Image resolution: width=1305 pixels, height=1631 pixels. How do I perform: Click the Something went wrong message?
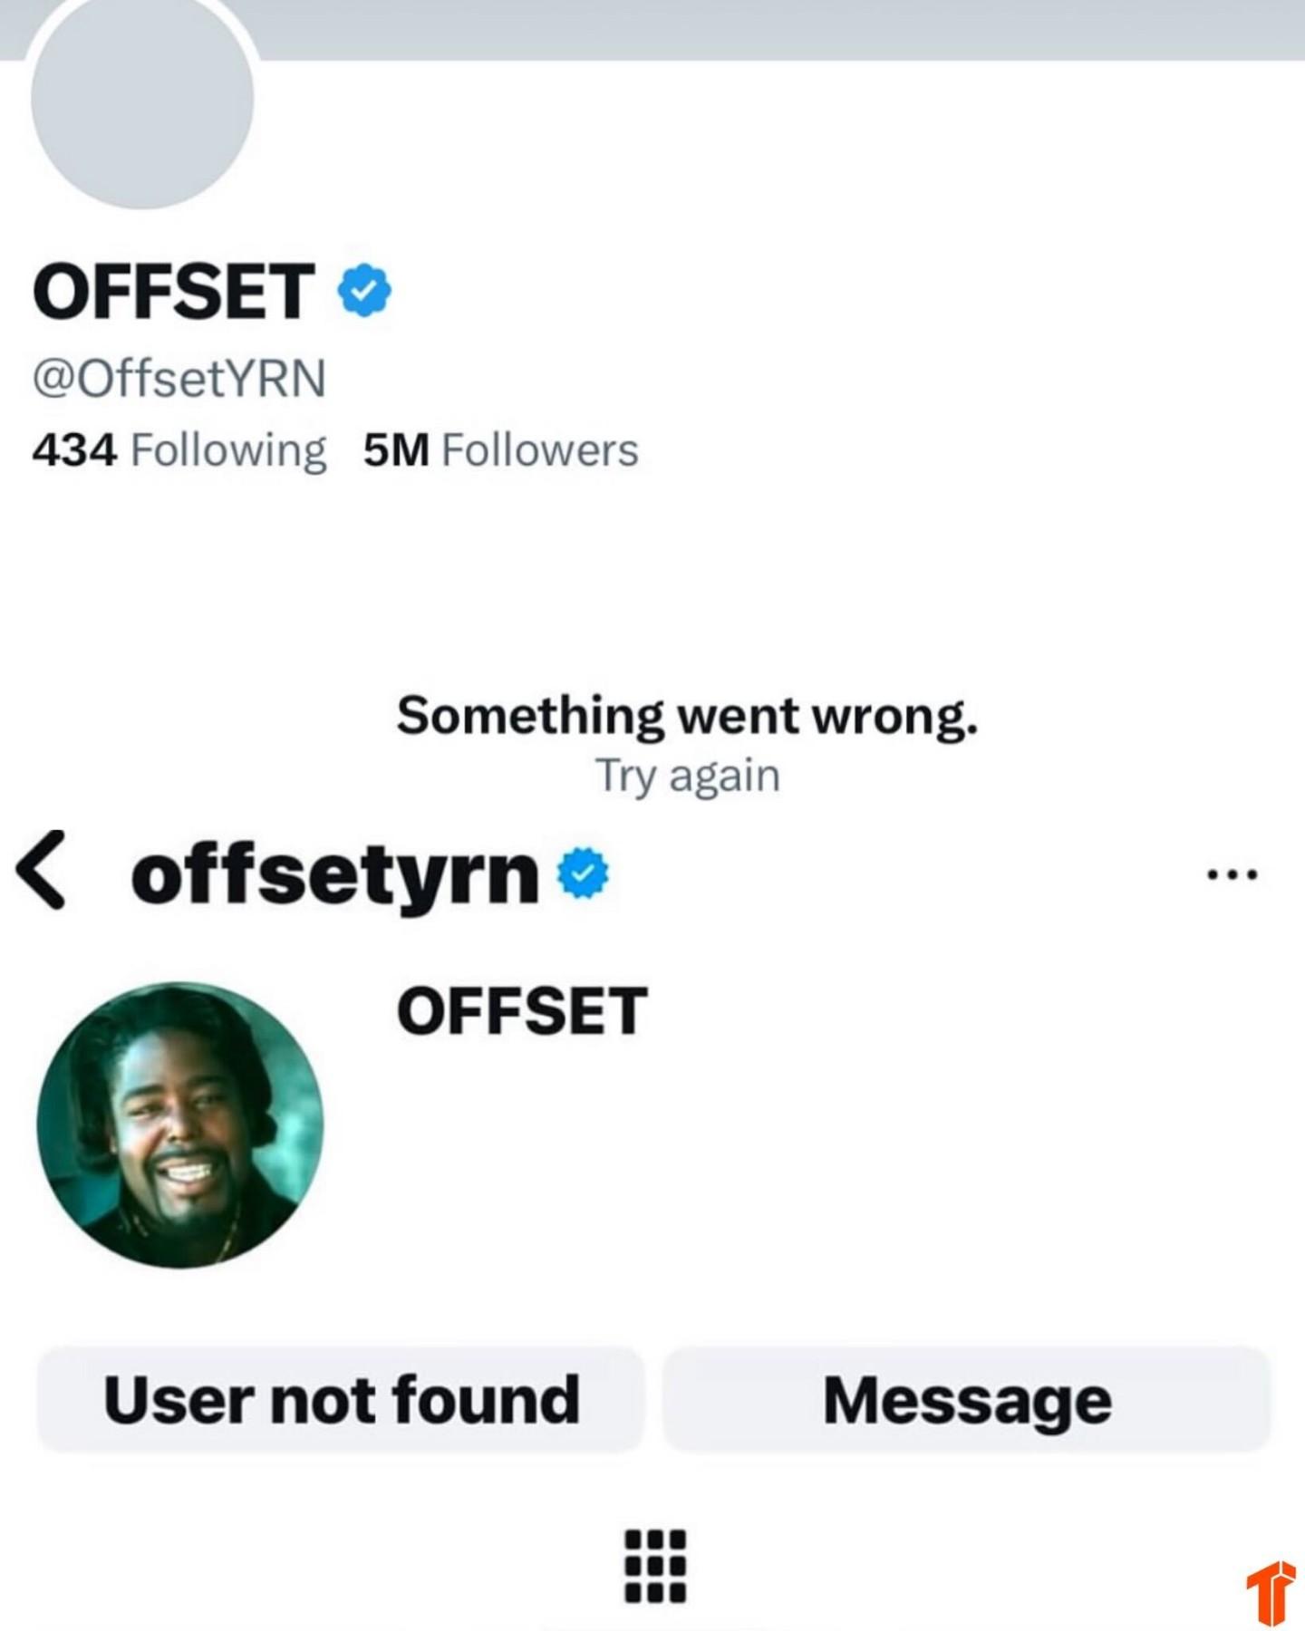click(x=687, y=716)
